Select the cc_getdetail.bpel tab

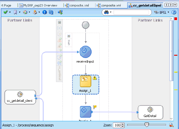click(x=145, y=6)
